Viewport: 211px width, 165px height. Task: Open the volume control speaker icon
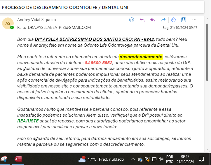pos(161,159)
